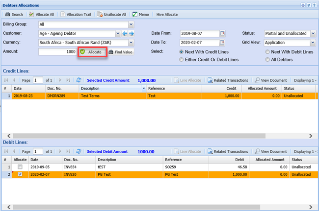Open the Status dropdown list
Viewport: 319px width, 211px height.
click(313, 34)
